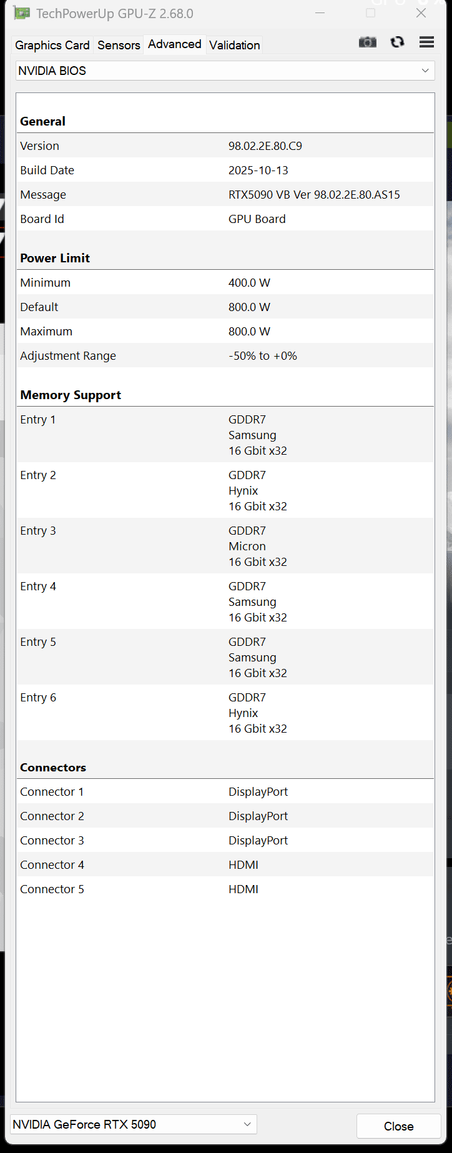Image resolution: width=452 pixels, height=1153 pixels.
Task: Click the Build Date value 2025-10-13
Action: click(258, 170)
